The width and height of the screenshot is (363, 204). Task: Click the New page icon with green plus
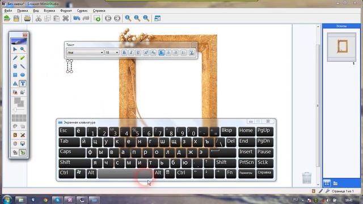tap(97, 18)
